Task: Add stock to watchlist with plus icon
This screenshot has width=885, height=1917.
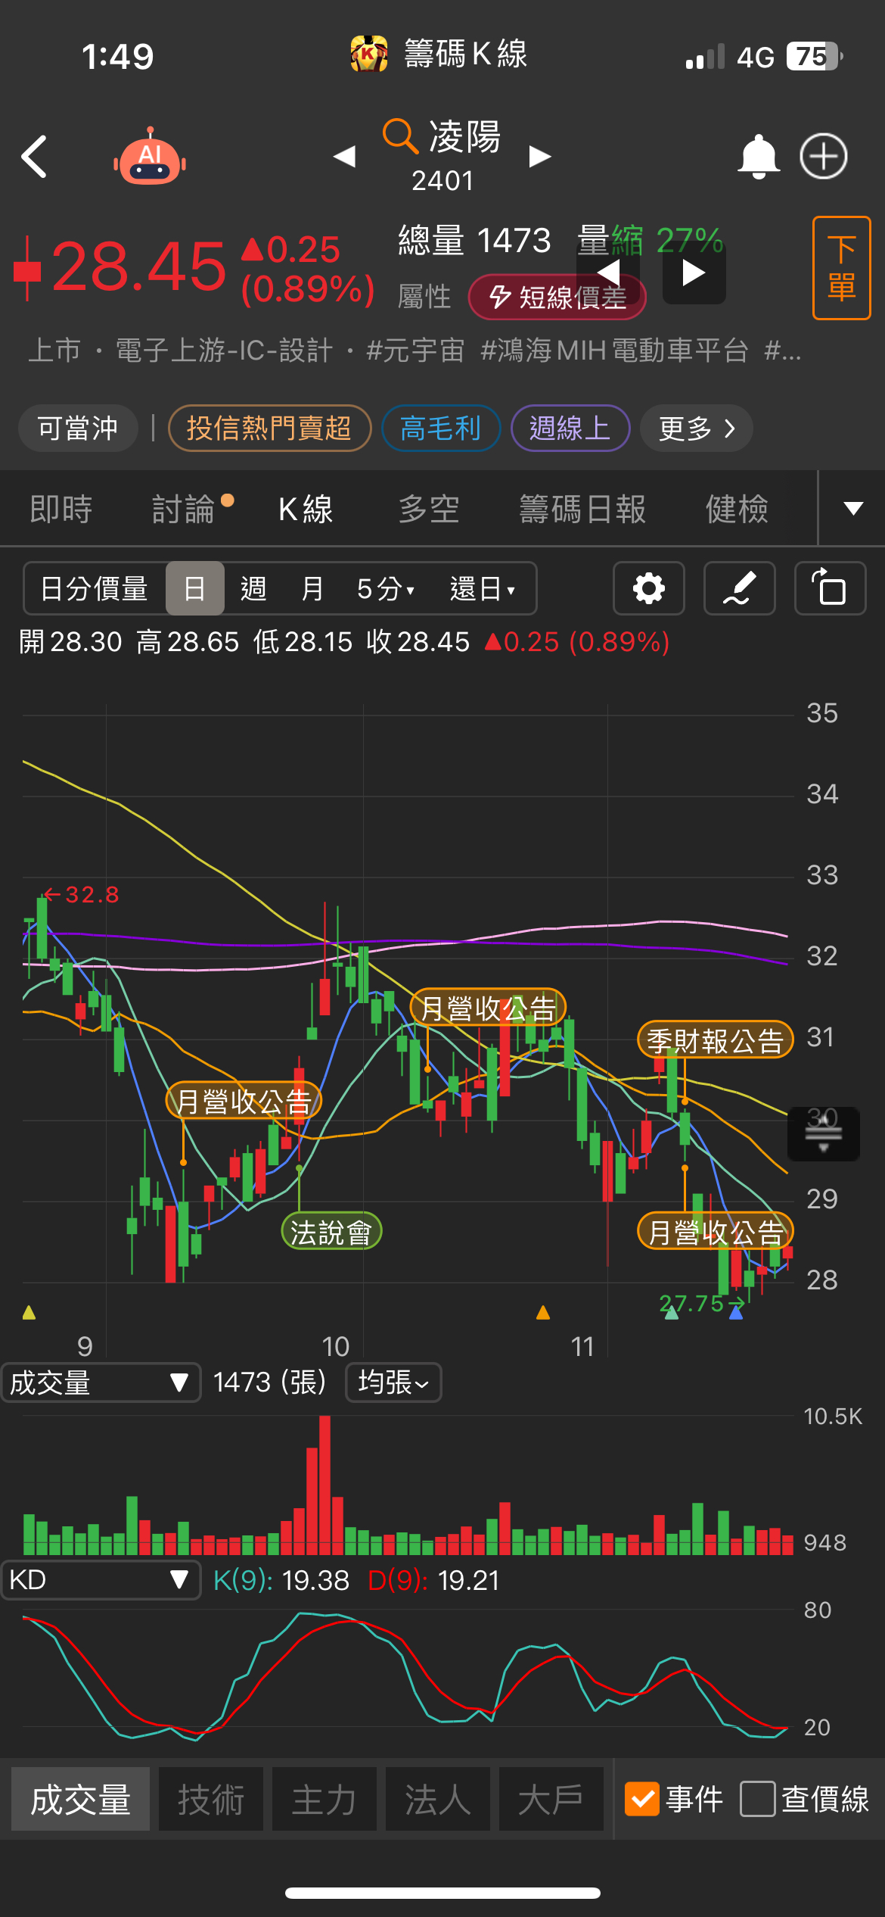Action: click(x=824, y=157)
